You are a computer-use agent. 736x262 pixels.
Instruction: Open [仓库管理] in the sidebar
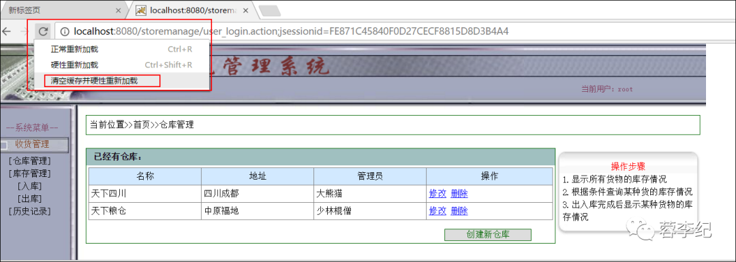click(29, 161)
